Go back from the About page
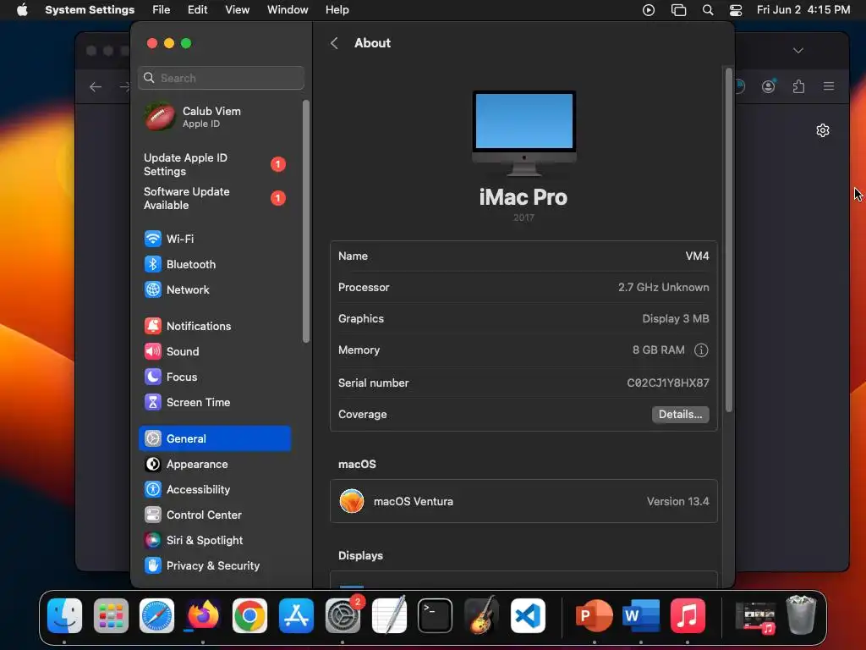Viewport: 866px width, 650px height. [334, 43]
